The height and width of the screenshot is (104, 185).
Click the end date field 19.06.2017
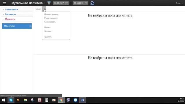(80, 3)
